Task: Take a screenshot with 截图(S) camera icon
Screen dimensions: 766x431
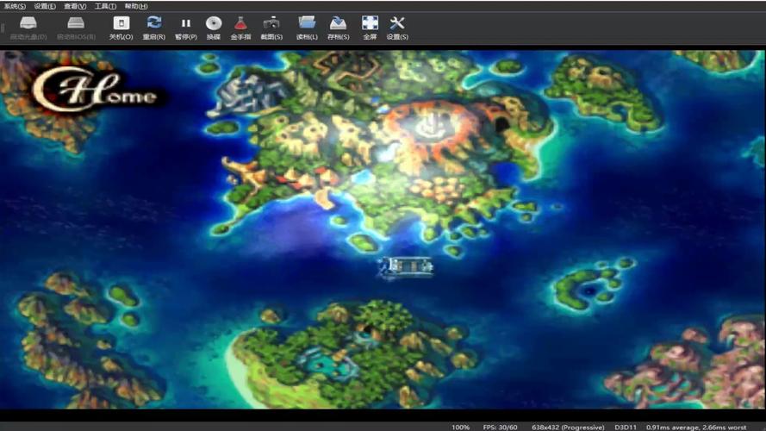Action: 271,23
